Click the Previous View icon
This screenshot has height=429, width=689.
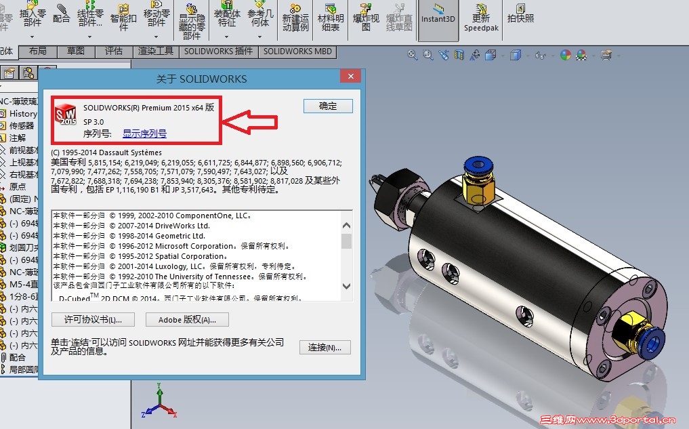pyautogui.click(x=443, y=55)
